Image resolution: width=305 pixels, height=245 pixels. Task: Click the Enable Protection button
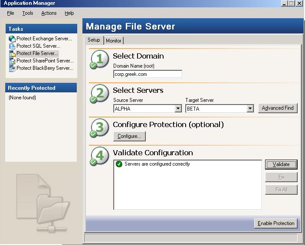click(x=276, y=223)
